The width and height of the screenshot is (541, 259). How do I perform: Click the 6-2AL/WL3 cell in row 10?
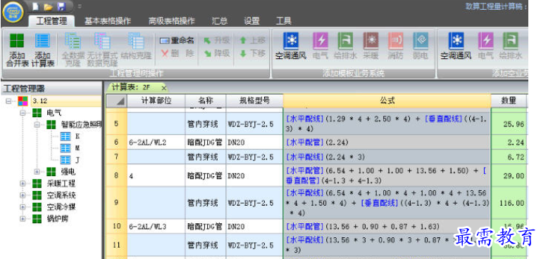point(156,226)
